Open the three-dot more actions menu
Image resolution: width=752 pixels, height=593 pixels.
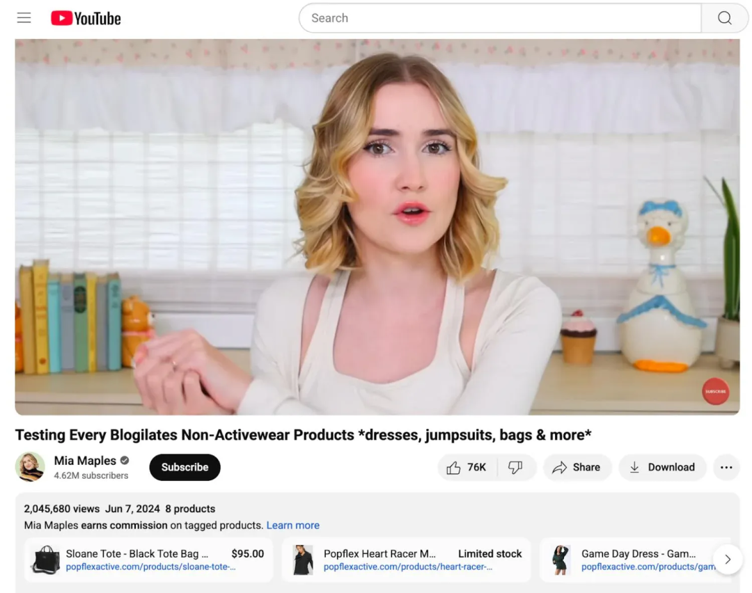click(726, 468)
